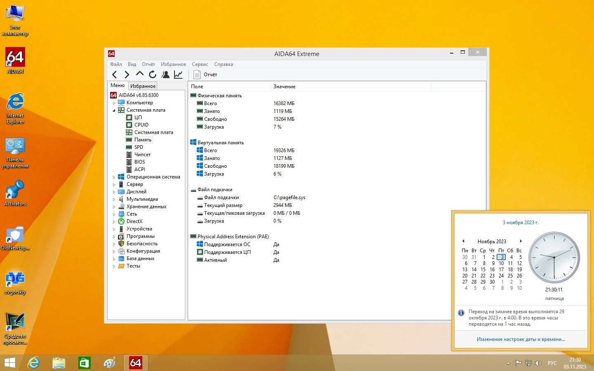The height and width of the screenshot is (371, 594).
Task: Open the BIOS tree item
Action: tap(139, 162)
